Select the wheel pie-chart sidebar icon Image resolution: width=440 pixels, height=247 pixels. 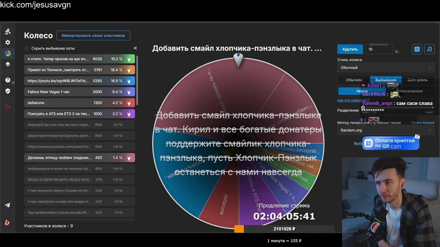(8, 53)
